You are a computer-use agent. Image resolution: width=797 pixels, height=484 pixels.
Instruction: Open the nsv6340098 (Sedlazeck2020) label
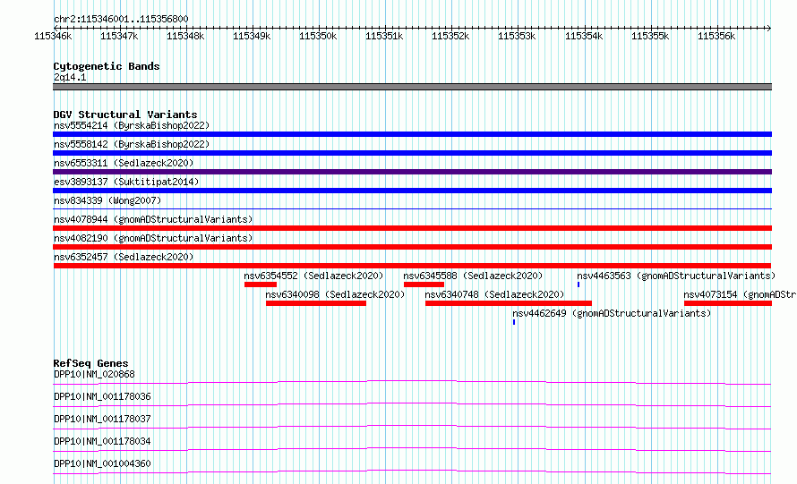(335, 294)
